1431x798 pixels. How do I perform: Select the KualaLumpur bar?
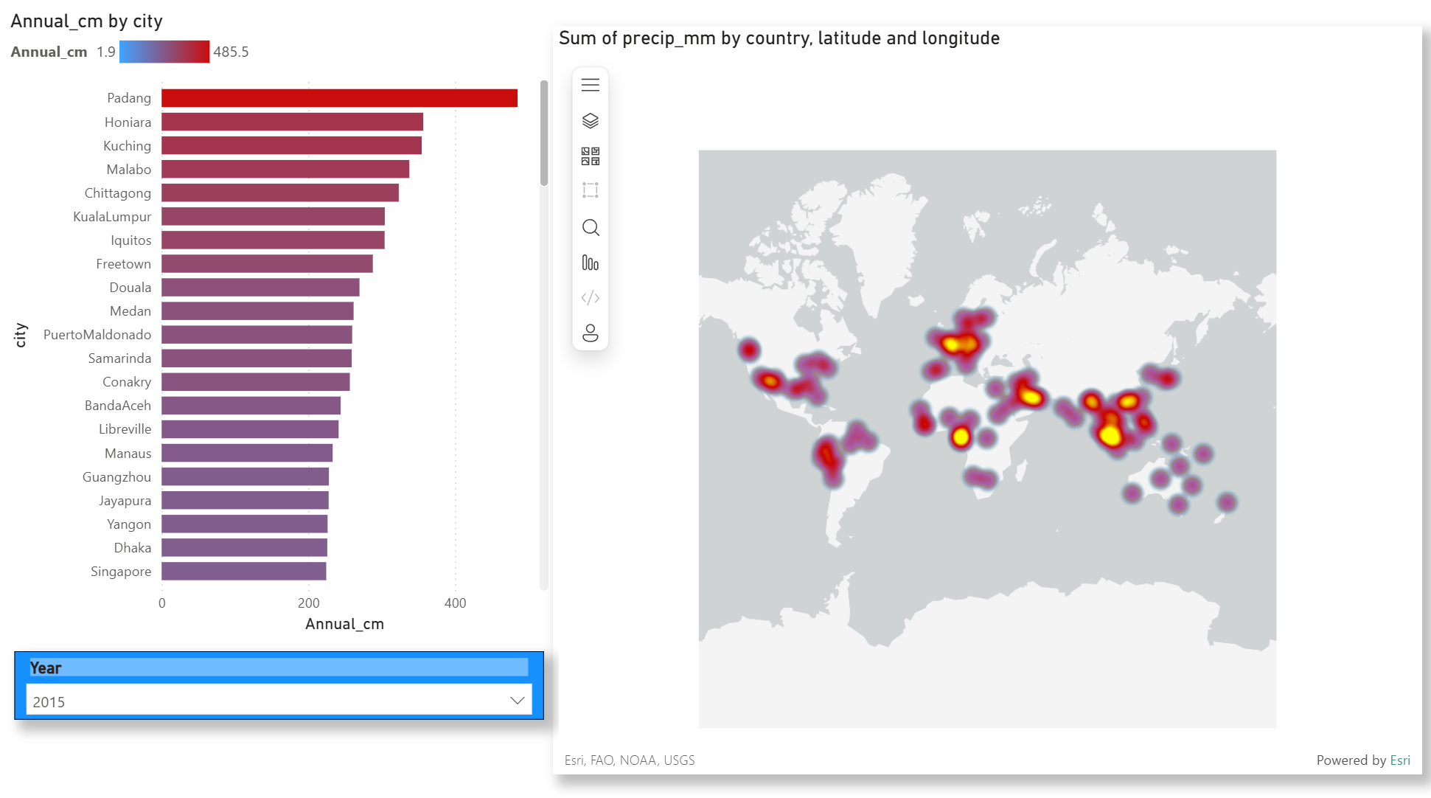coord(274,216)
